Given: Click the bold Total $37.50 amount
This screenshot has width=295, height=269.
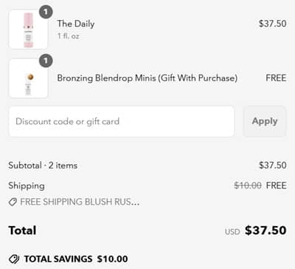Looking at the screenshot, I should pos(265,231).
